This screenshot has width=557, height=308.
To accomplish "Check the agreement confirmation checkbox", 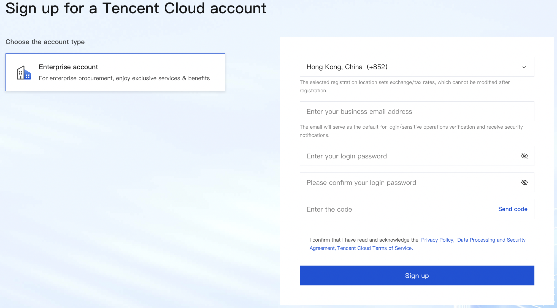I will pyautogui.click(x=303, y=240).
